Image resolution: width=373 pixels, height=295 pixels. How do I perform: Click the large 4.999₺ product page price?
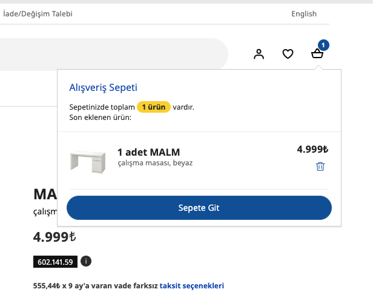pos(54,237)
